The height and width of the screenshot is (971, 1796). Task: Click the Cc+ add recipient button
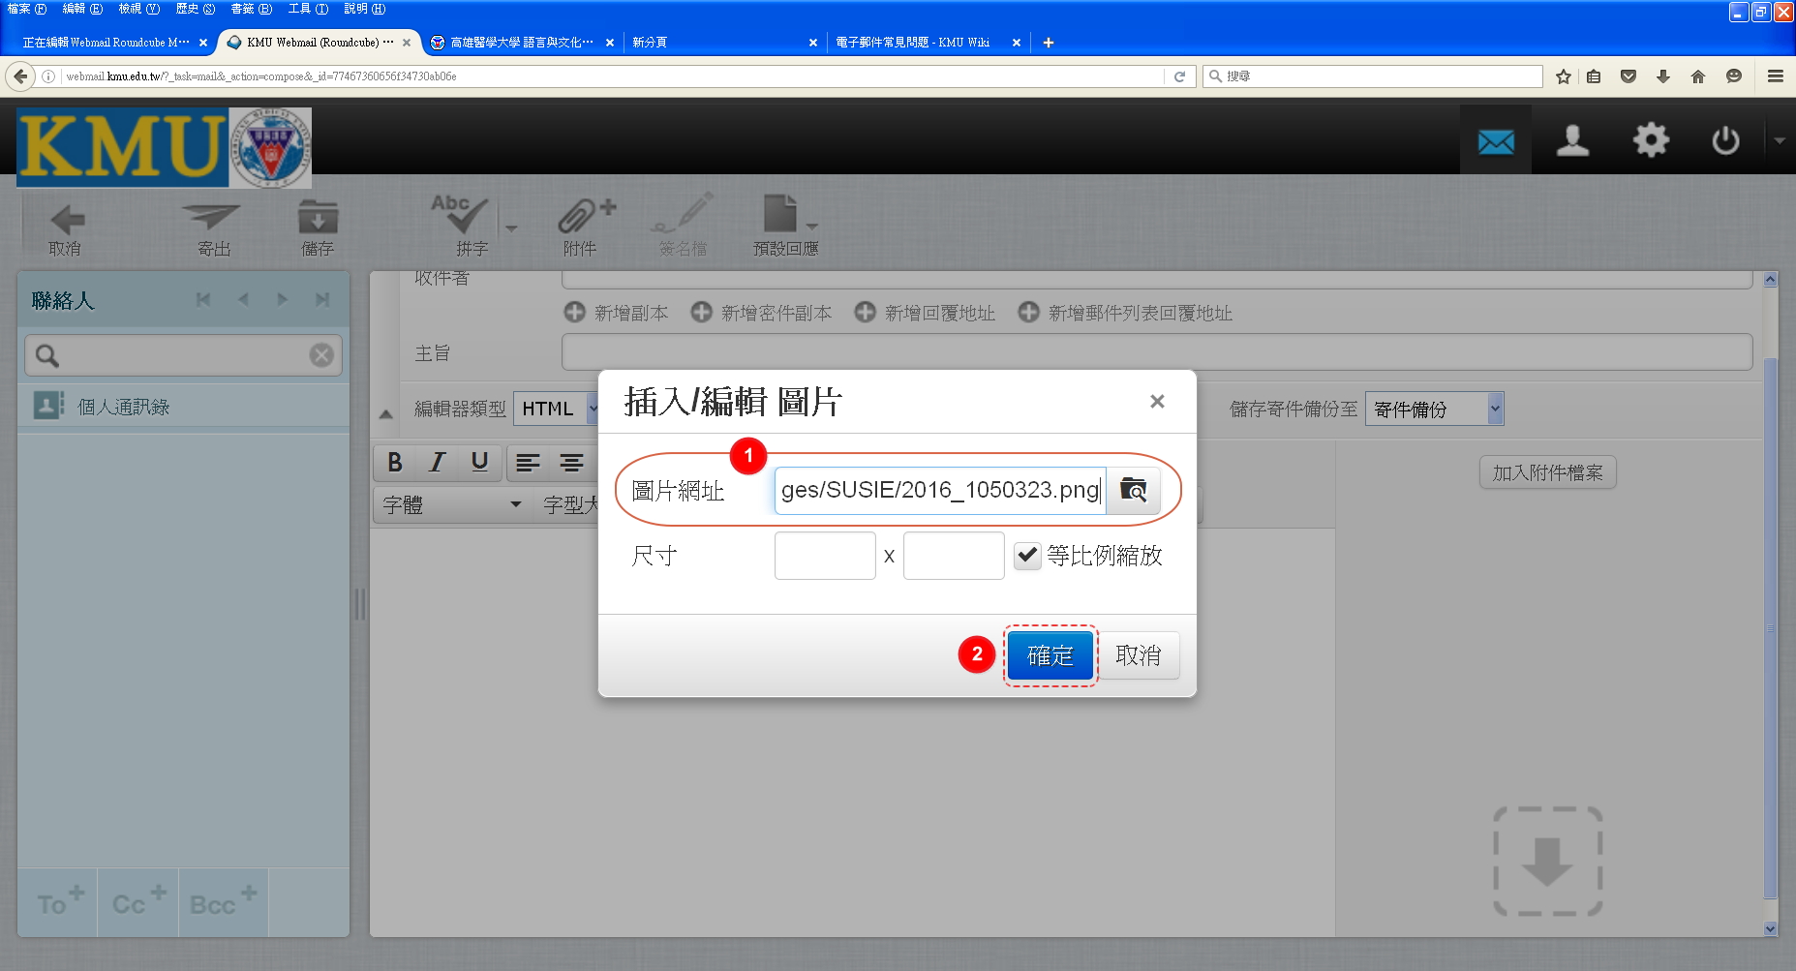[x=138, y=902]
